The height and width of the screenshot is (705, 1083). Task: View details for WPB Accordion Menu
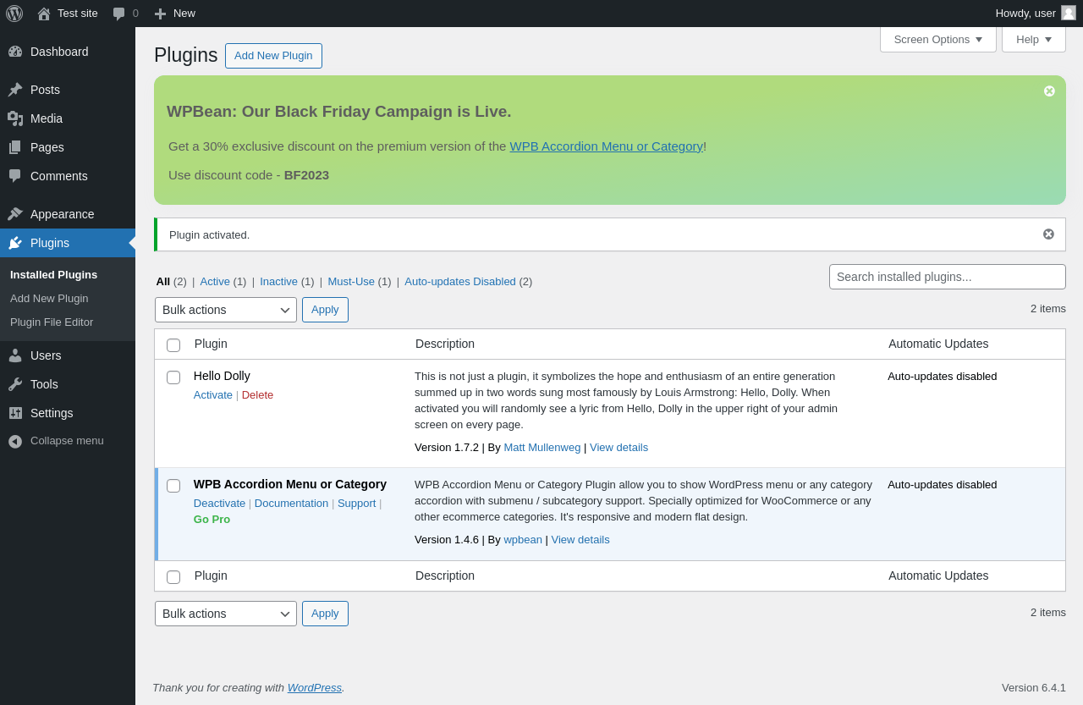coord(580,540)
